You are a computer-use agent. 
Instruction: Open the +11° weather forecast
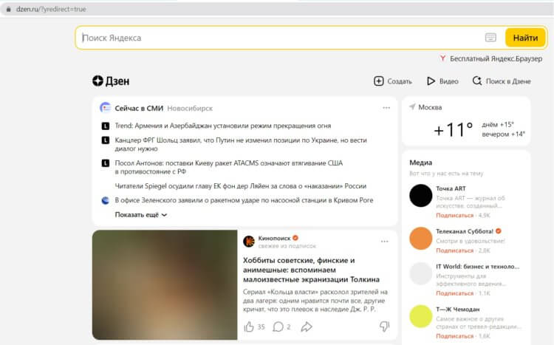pyautogui.click(x=454, y=130)
